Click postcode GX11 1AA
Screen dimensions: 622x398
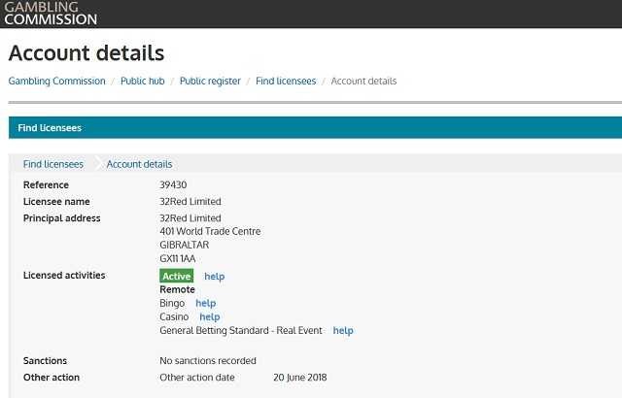tap(177, 258)
